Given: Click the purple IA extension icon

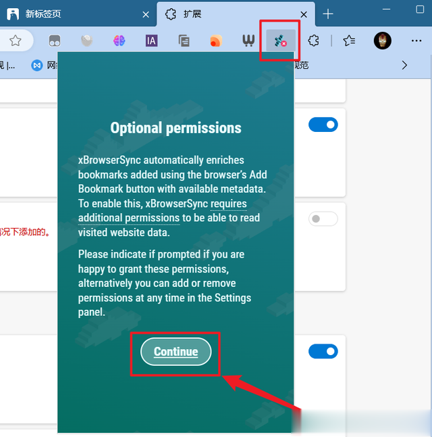Looking at the screenshot, I should pyautogui.click(x=151, y=41).
